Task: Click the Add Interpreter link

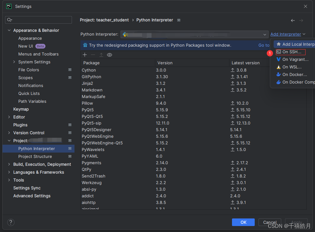Action: [x=286, y=34]
